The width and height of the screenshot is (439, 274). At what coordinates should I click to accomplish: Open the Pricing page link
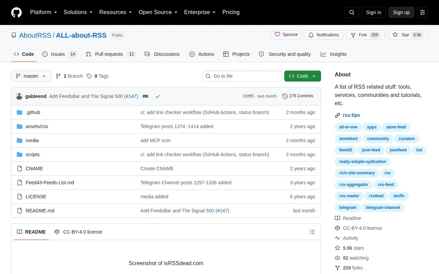coord(231,12)
